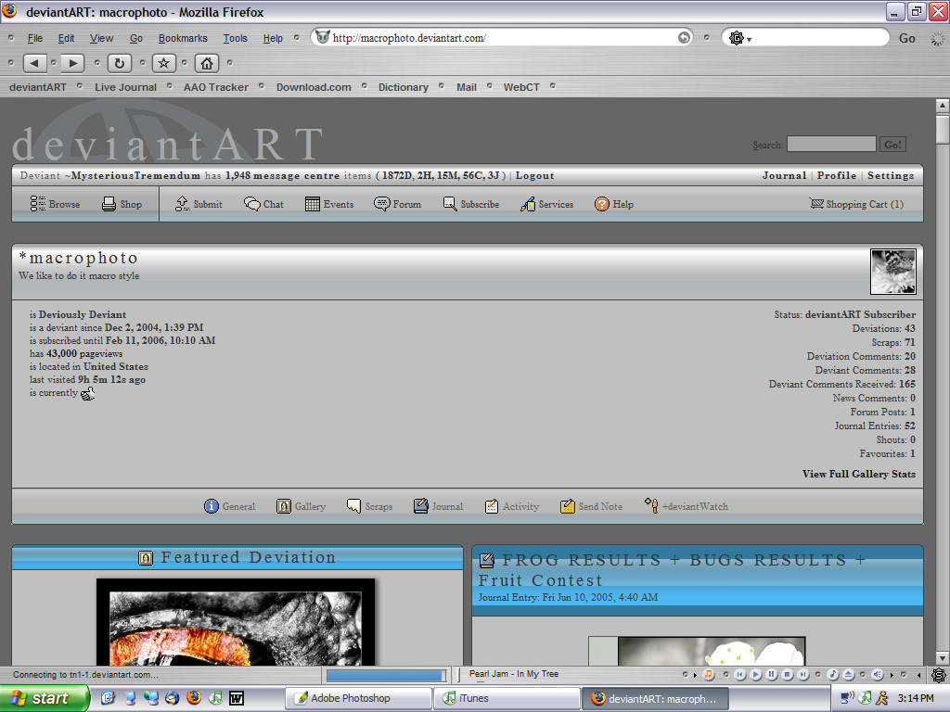Switch to iTunes taskbar button
The width and height of the screenshot is (950, 712).
tap(507, 698)
